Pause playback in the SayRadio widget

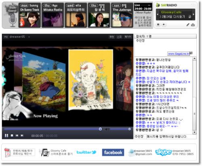[x=158, y=25]
